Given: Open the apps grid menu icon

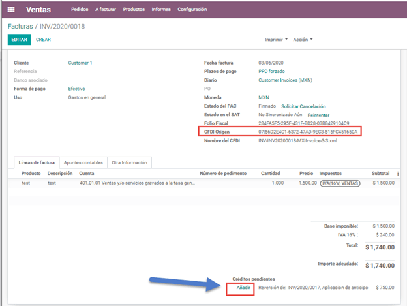Looking at the screenshot, I should [11, 10].
